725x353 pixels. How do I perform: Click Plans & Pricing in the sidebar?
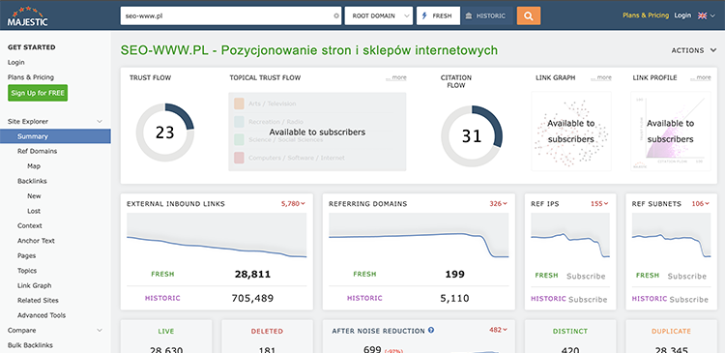(x=31, y=77)
